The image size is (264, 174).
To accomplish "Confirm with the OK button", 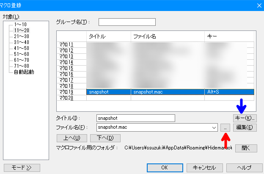I will (x=165, y=168).
